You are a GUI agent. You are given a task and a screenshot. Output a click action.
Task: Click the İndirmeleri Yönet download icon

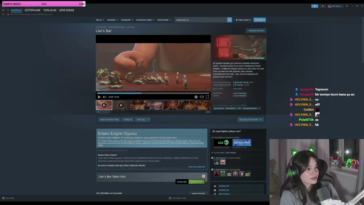pyautogui.click(x=170, y=198)
